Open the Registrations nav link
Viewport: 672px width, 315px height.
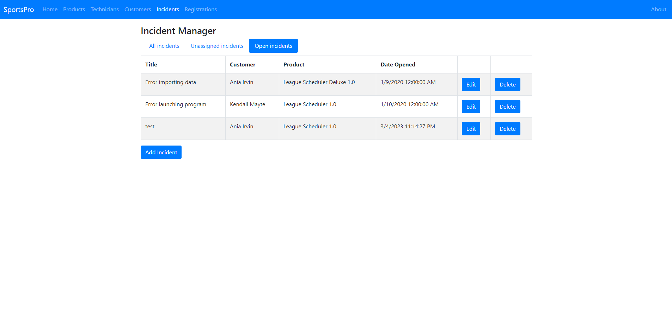tap(201, 9)
